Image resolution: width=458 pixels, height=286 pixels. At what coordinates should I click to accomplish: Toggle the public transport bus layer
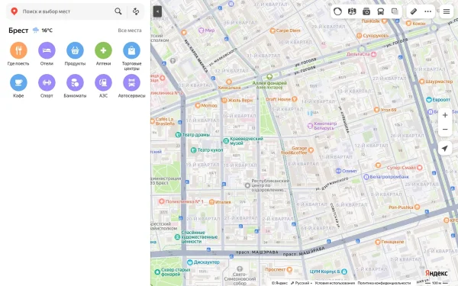(381, 11)
